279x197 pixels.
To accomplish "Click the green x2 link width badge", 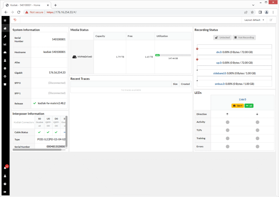I will pyautogui.click(x=249, y=106).
